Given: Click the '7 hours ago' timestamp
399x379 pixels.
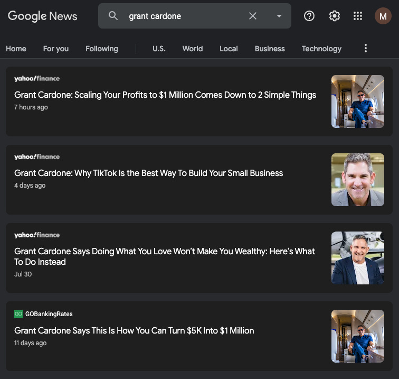Looking at the screenshot, I should (x=31, y=107).
